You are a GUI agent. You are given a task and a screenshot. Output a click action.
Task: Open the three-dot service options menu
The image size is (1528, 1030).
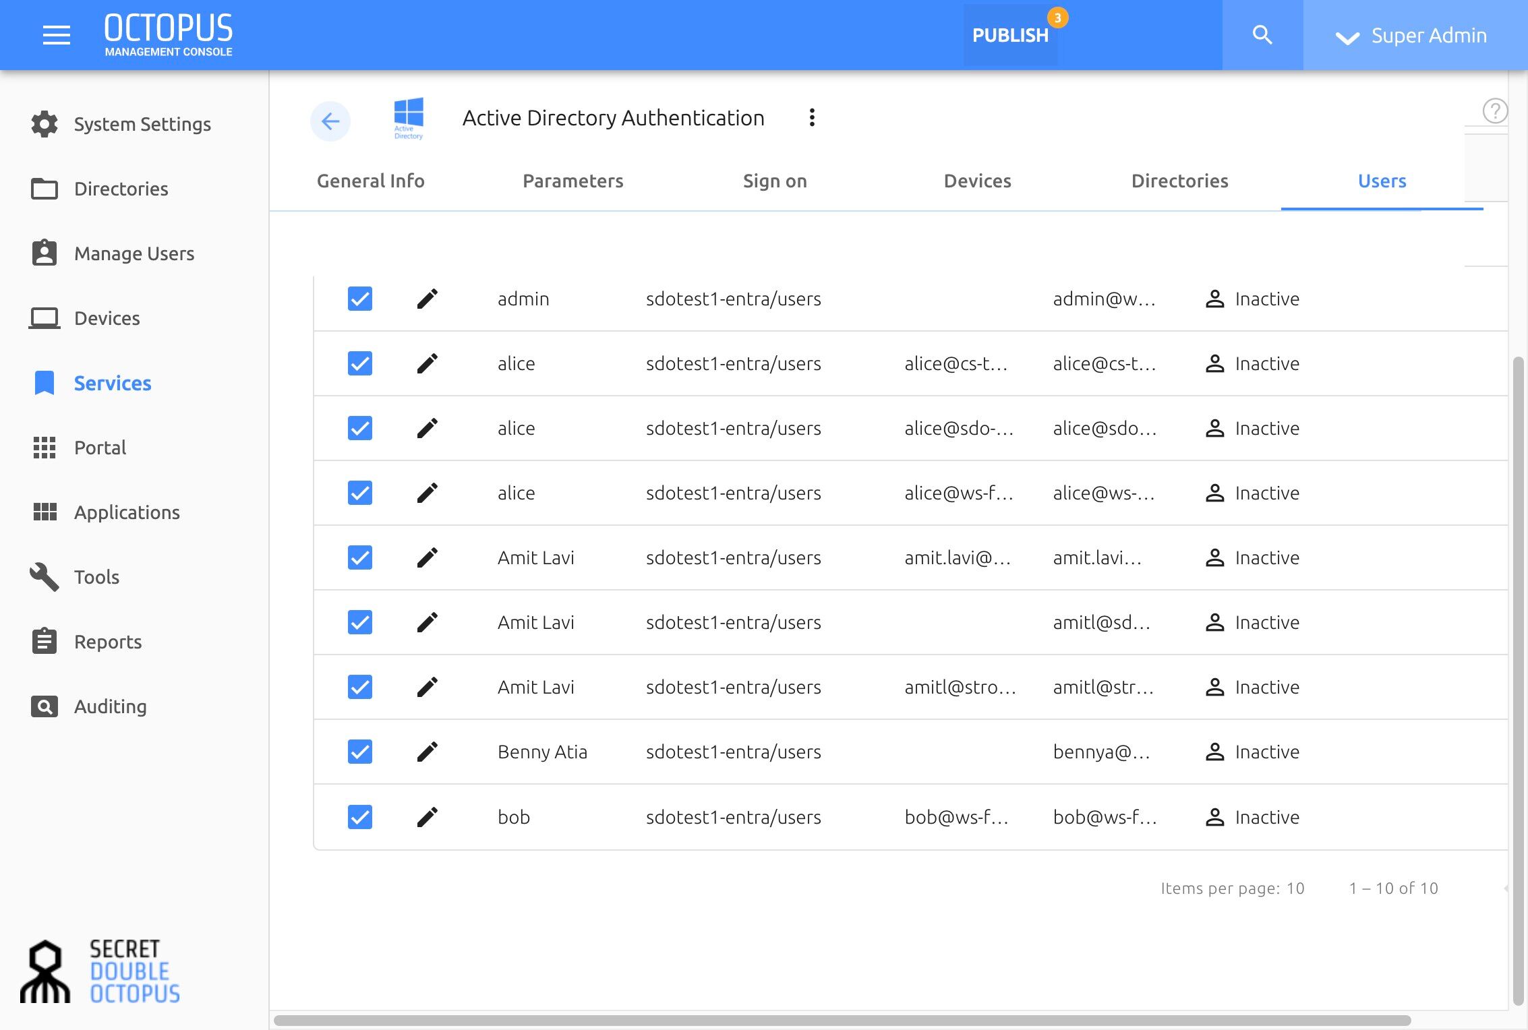click(x=812, y=118)
